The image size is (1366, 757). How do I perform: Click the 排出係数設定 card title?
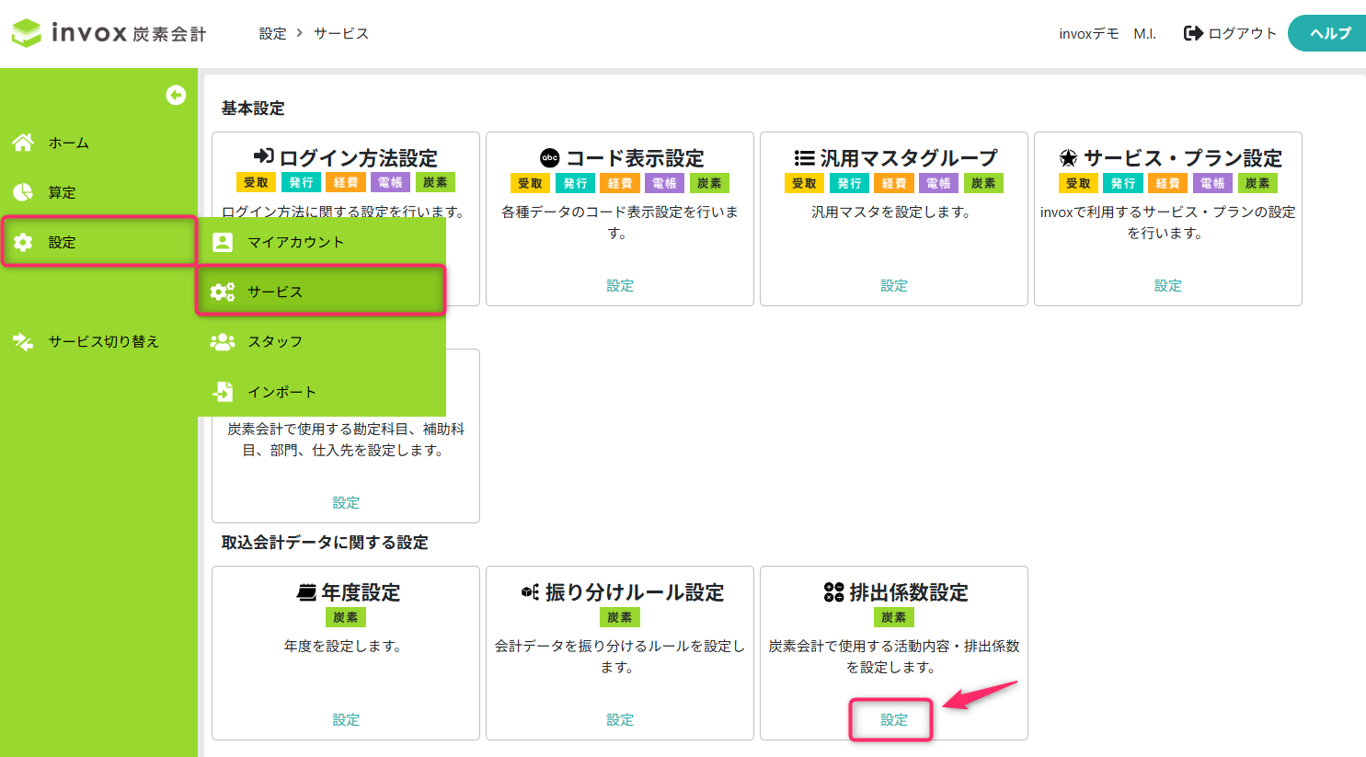(909, 592)
